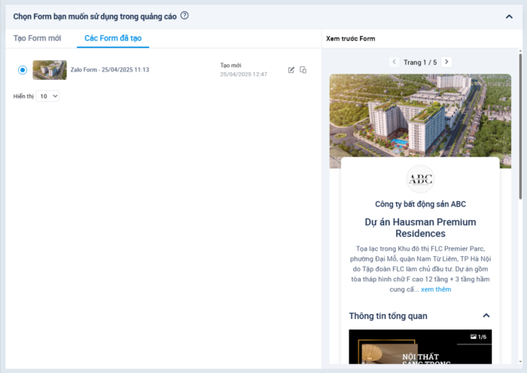The image size is (527, 373).
Task: Click the preview panel vertical scrollbar
Action: pos(520,126)
